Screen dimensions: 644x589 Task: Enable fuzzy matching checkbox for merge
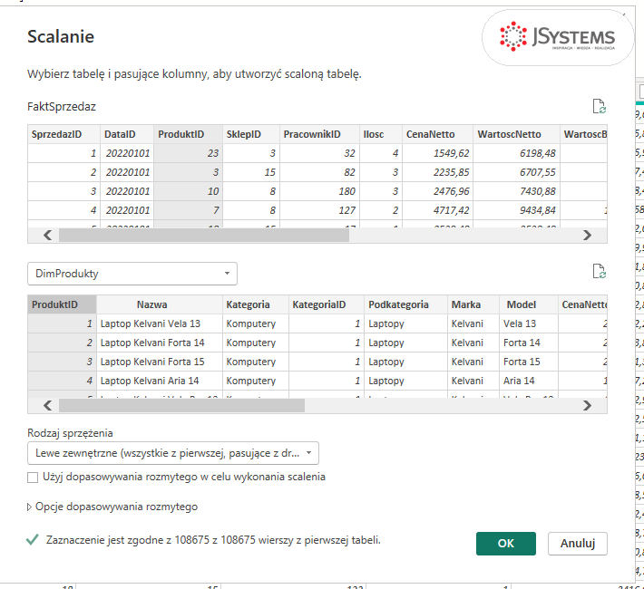coord(33,478)
